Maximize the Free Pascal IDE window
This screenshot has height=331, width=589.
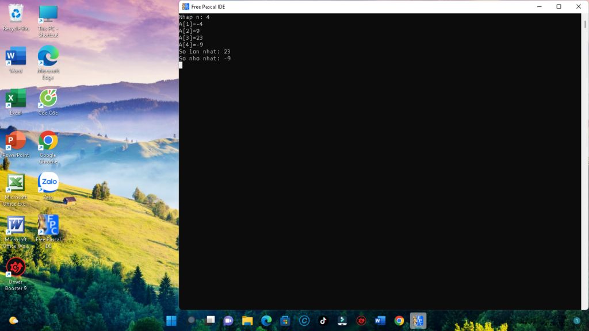pos(559,6)
